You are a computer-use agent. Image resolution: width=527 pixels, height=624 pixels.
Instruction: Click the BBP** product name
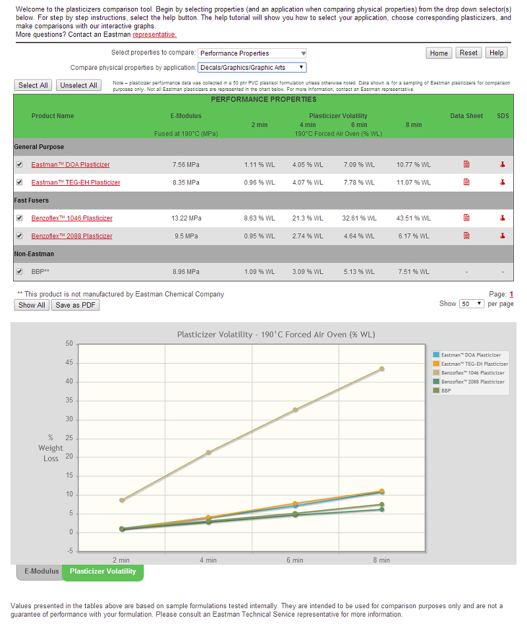click(40, 272)
